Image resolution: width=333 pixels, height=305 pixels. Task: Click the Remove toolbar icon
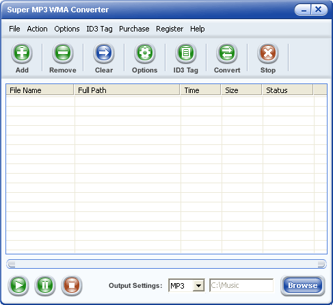(x=63, y=53)
